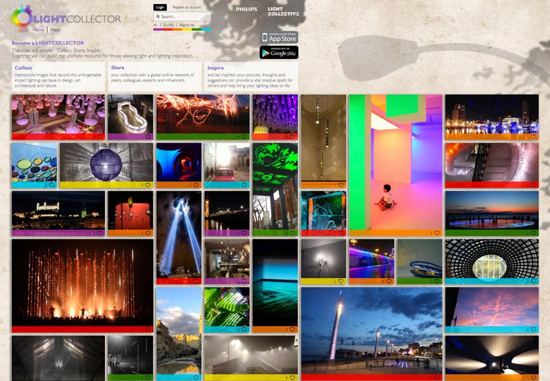Click into the Search input field
550x381 pixels.
point(184,16)
